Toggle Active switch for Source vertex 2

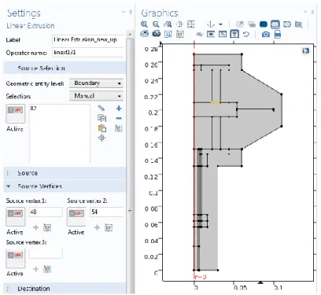76,216
